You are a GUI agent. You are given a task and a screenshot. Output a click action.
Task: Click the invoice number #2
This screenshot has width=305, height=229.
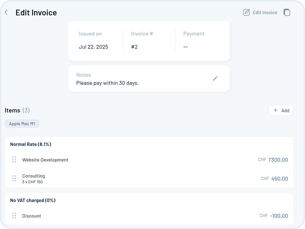(x=134, y=47)
